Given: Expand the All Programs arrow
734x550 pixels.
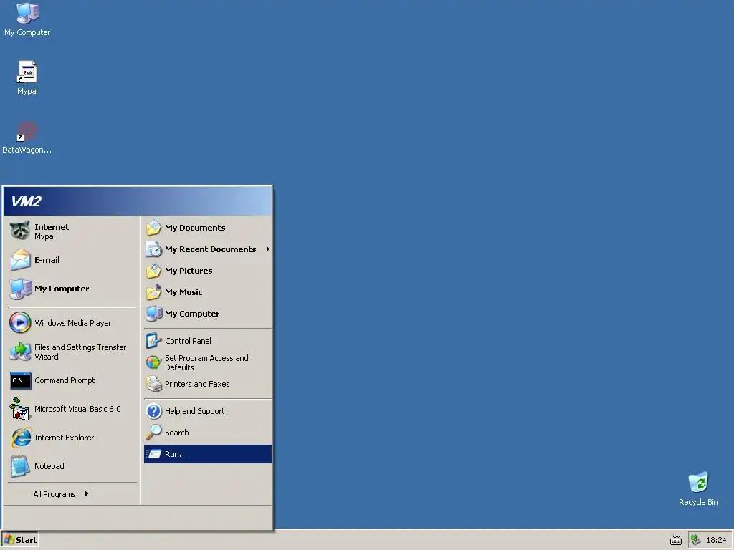Looking at the screenshot, I should (x=87, y=494).
